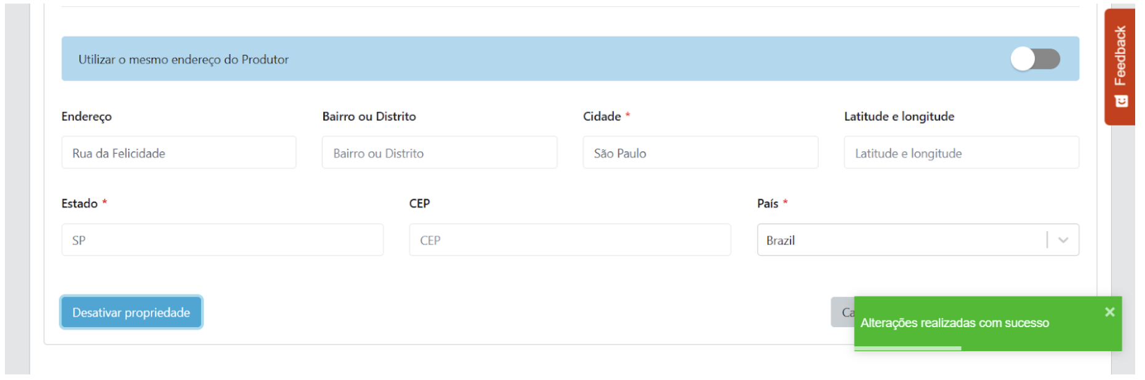Close the green success notification
This screenshot has height=380, width=1145.
pyautogui.click(x=1109, y=312)
